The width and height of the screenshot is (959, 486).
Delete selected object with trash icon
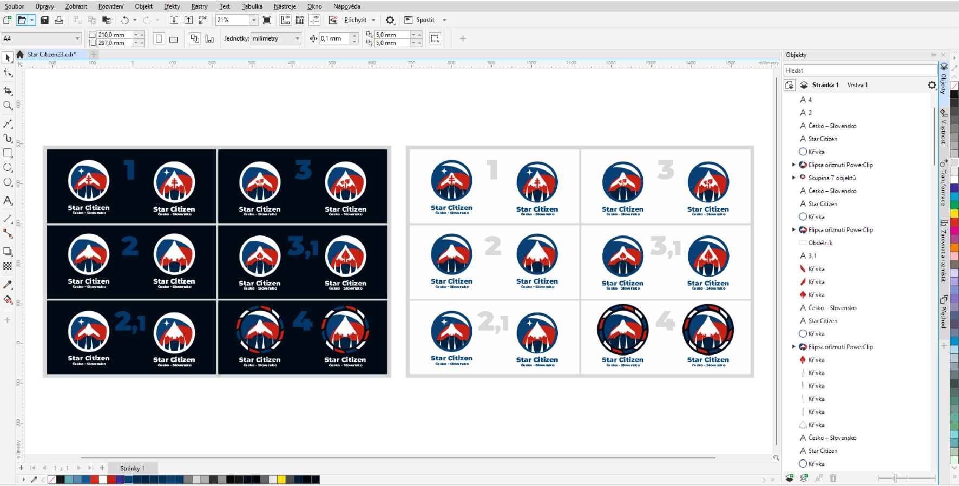coord(833,478)
